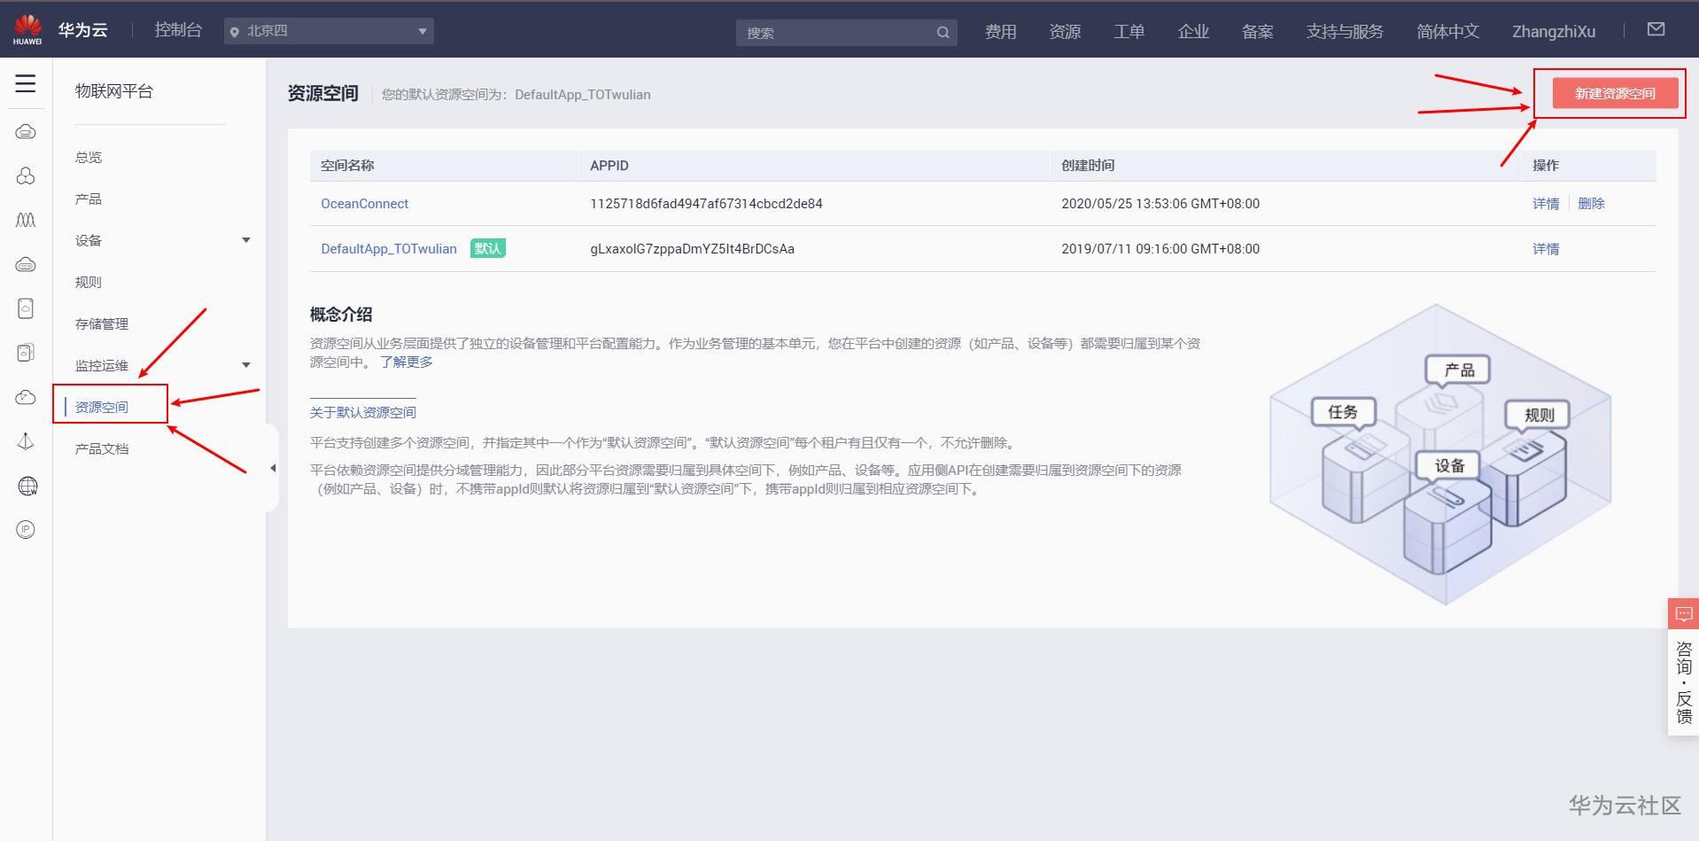Open the stacked disk backup icon in the left rail

click(x=26, y=353)
